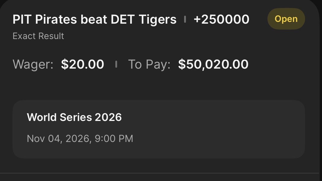The width and height of the screenshot is (322, 181).
Task: Open the World Series 2026 event title
Action: click(74, 117)
